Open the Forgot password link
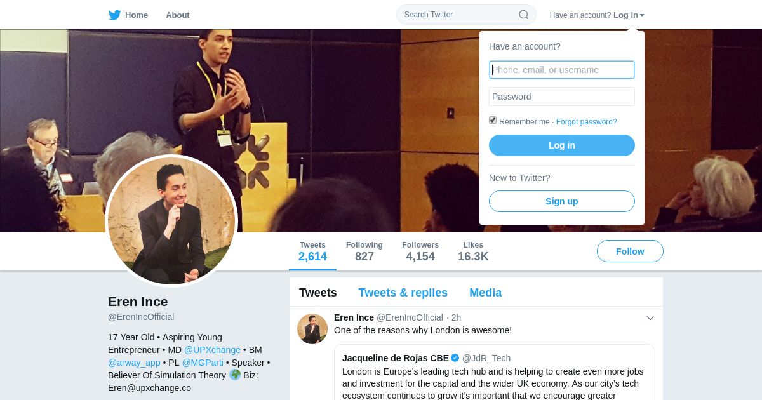 (586, 122)
